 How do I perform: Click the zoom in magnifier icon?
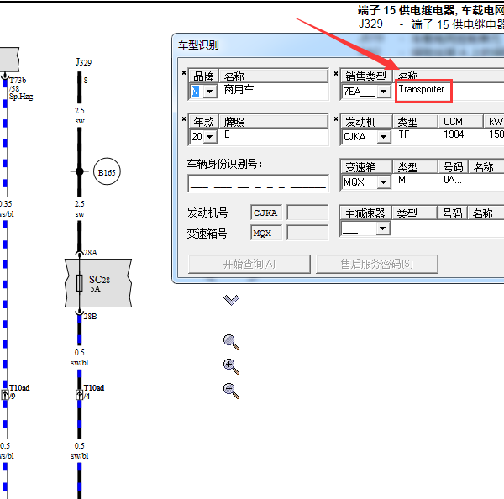(x=231, y=367)
